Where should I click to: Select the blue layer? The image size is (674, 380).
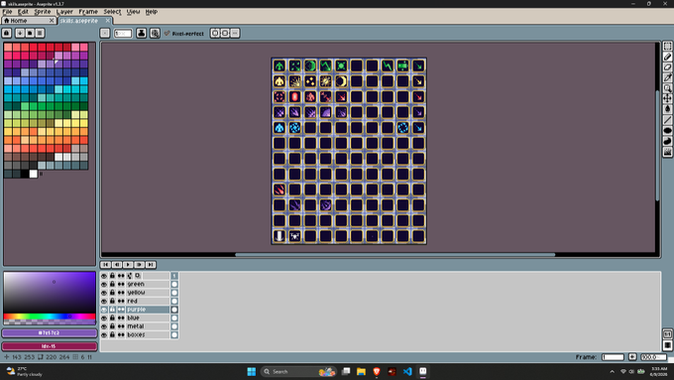[148, 317]
